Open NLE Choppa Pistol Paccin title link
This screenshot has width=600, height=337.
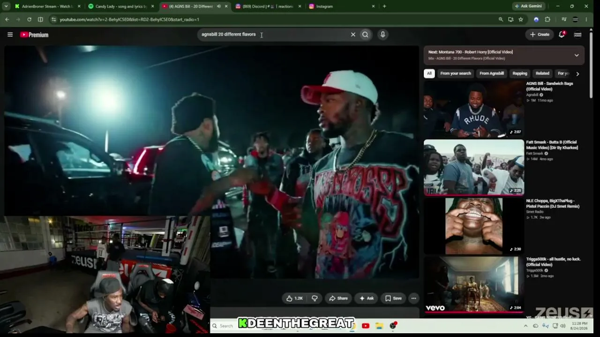(553, 203)
